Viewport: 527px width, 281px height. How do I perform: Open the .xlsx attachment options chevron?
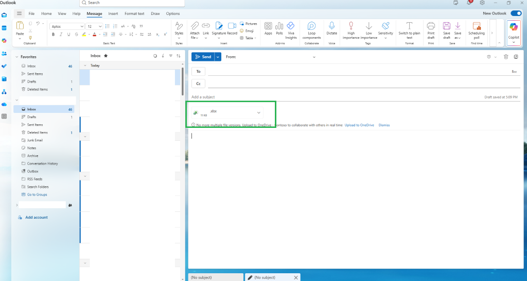coord(259,113)
